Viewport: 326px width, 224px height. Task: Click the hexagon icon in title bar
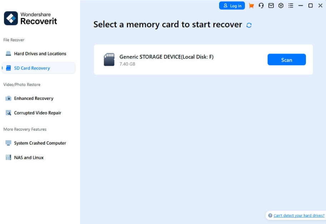coord(281,6)
